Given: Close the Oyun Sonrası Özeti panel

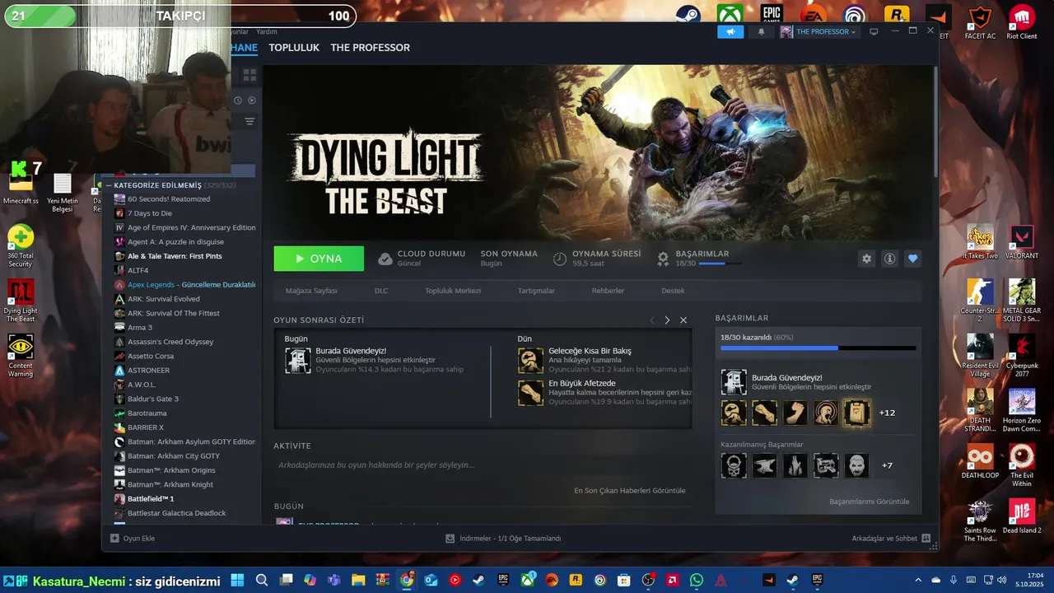Looking at the screenshot, I should [683, 320].
